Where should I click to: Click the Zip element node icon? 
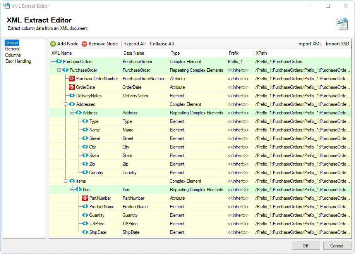85,164
